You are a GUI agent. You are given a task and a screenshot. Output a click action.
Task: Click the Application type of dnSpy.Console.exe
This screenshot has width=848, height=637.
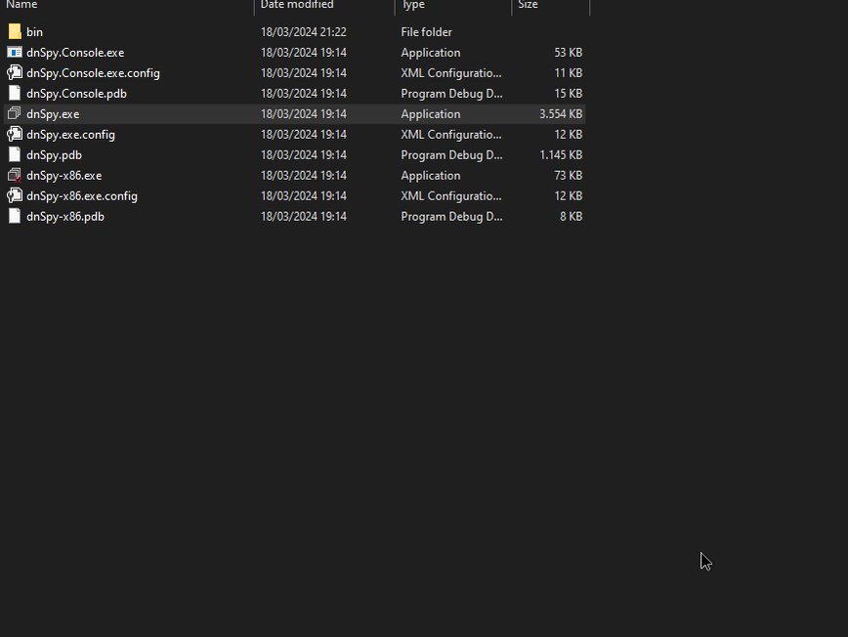431,53
